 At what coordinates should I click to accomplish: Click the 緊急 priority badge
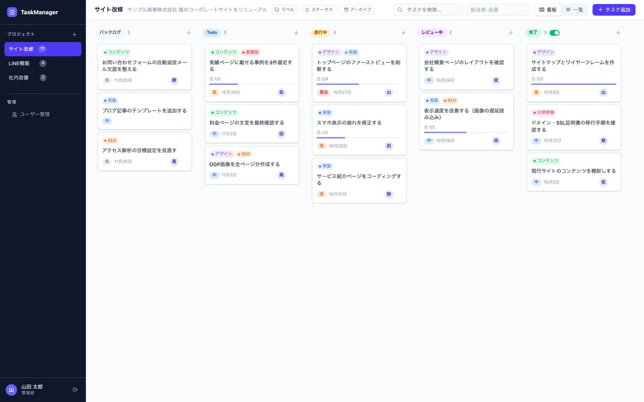[x=324, y=92]
